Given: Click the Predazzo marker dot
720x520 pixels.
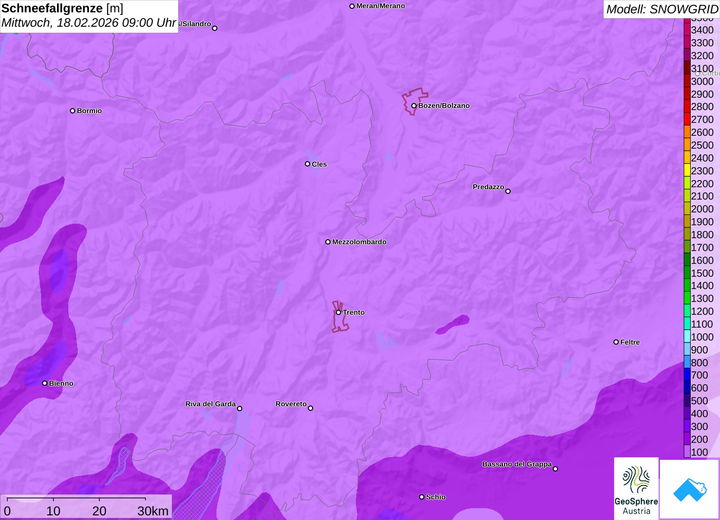Looking at the screenshot, I should click(x=508, y=191).
